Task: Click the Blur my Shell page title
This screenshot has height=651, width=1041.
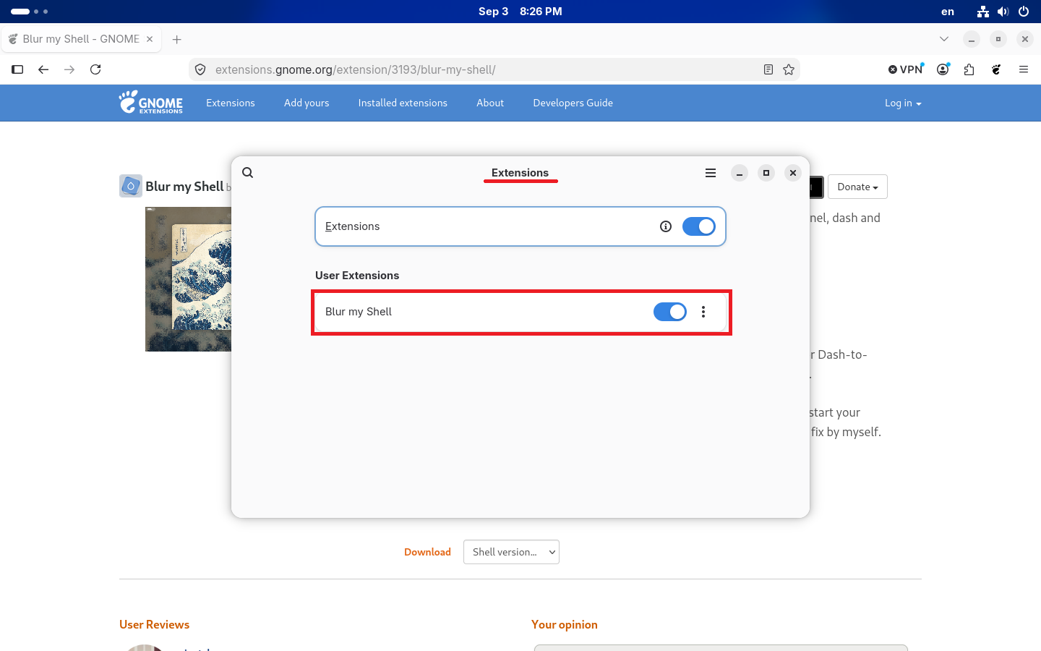Action: click(x=184, y=187)
